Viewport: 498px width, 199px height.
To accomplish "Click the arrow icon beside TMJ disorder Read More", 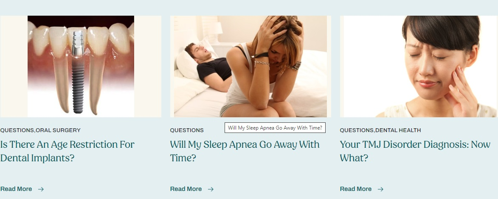I will point(380,189).
